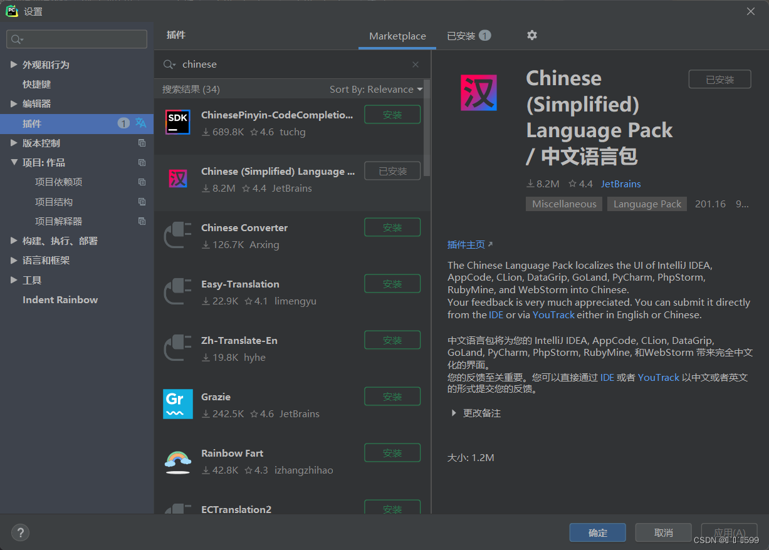Open the YouTrack link in the English description
This screenshot has width=769, height=550.
coord(553,314)
